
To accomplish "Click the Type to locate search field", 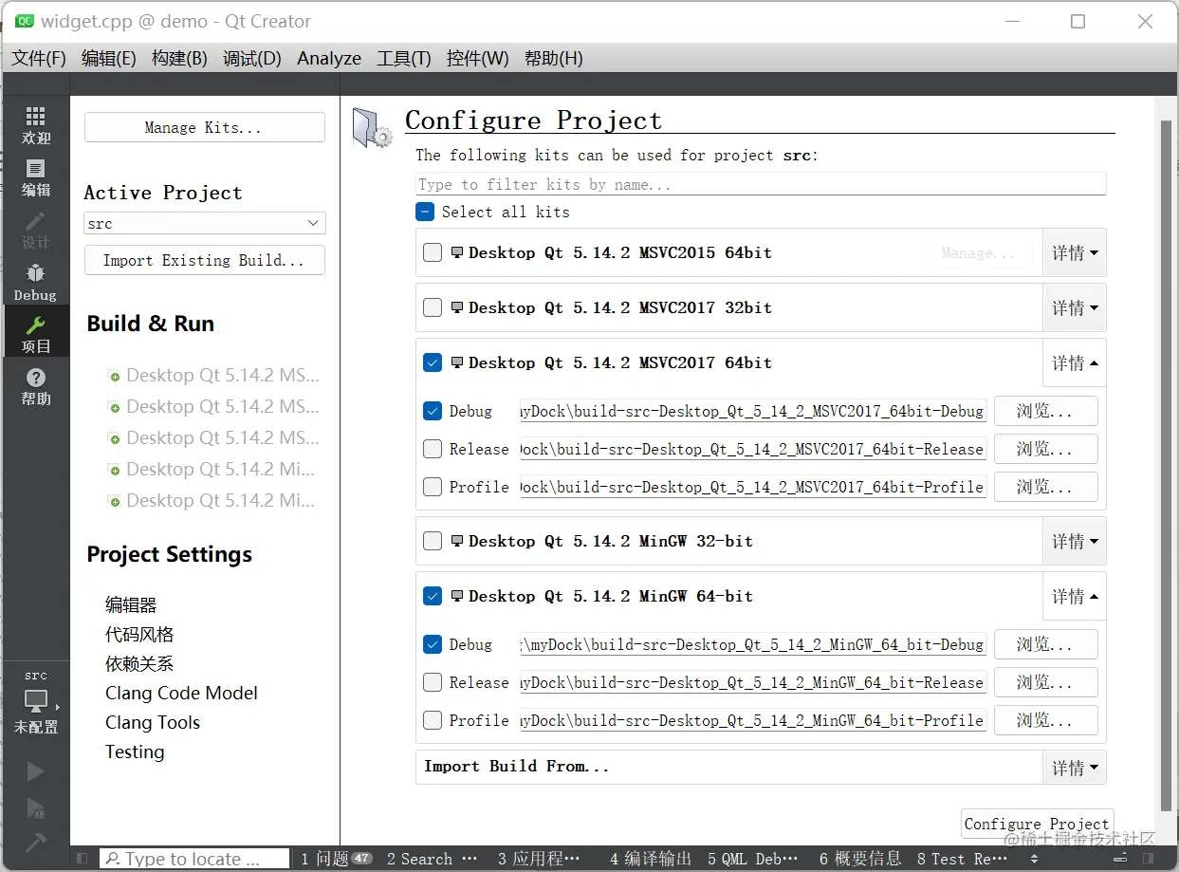I will (x=194, y=859).
